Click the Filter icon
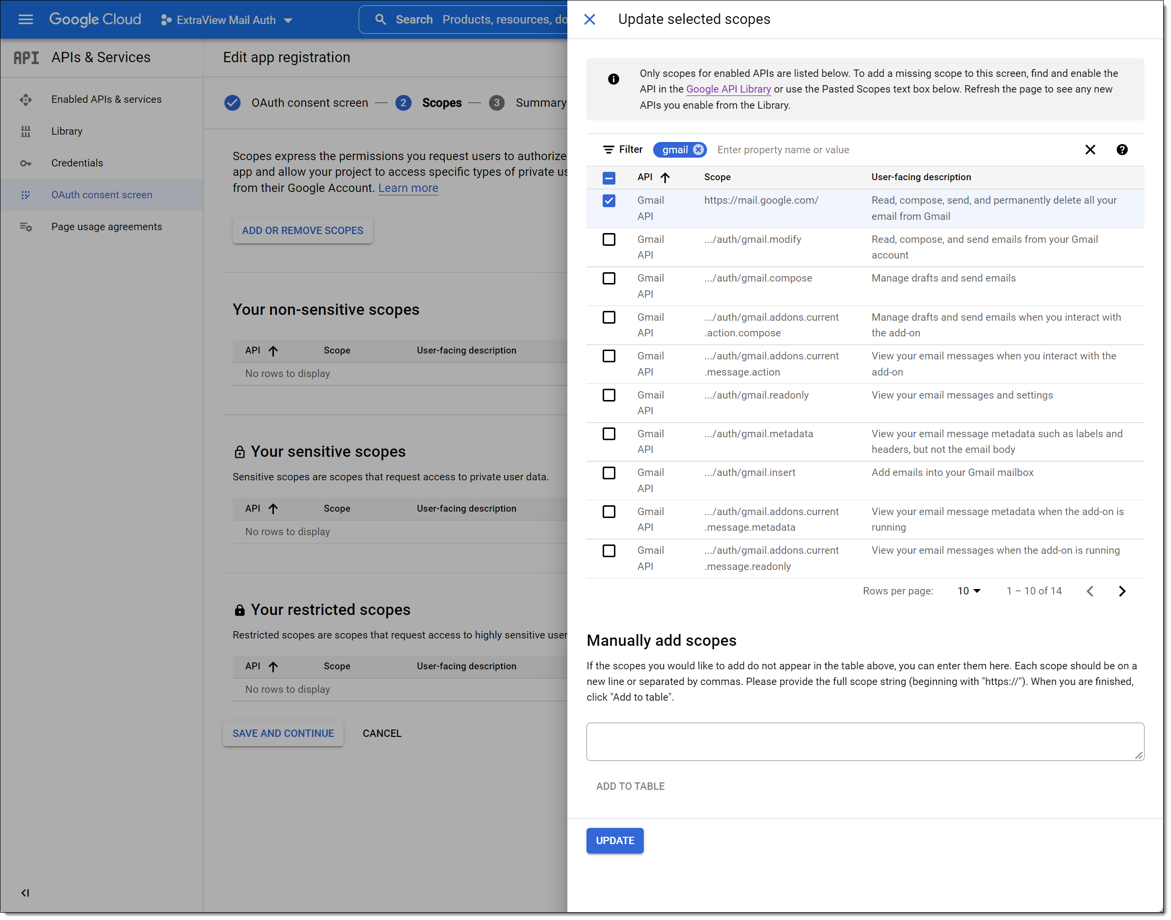1171x920 pixels. click(609, 150)
